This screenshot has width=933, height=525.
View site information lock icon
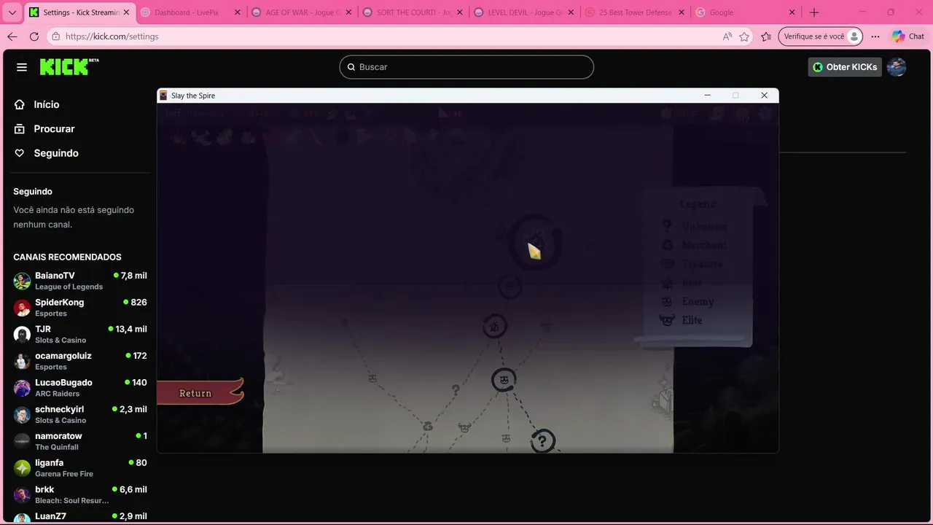[x=57, y=36]
